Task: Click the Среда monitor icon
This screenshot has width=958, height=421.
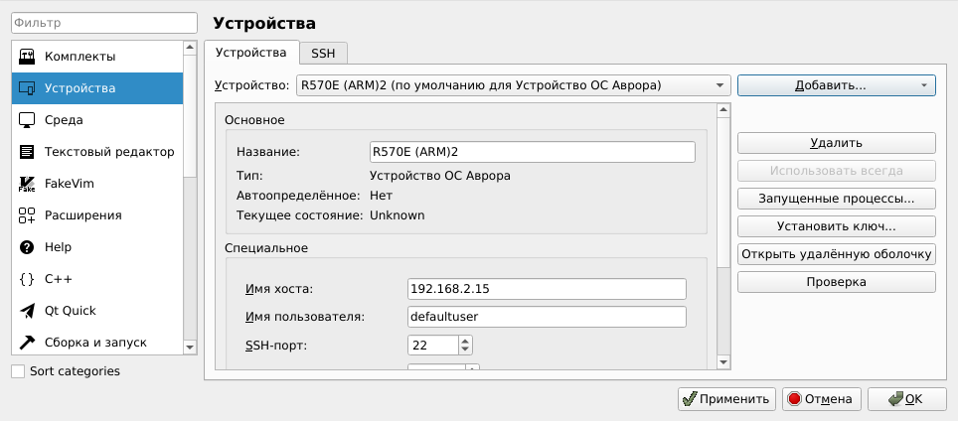Action: [27, 120]
